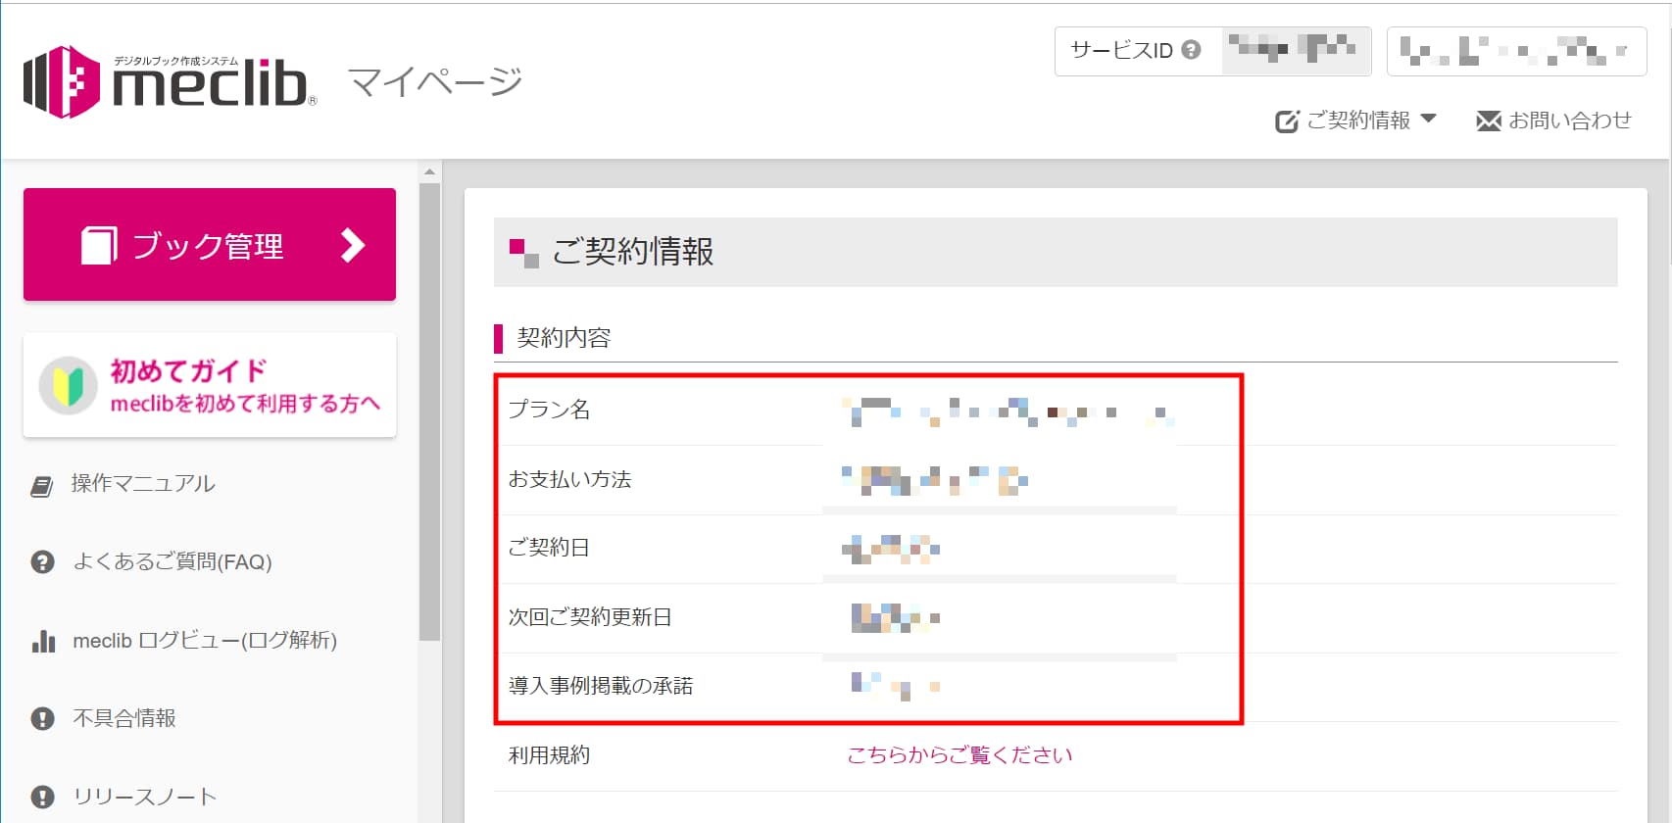Viewport: 1672px width, 823px height.
Task: Open the こちらからご覧ください terms link
Action: 959,755
